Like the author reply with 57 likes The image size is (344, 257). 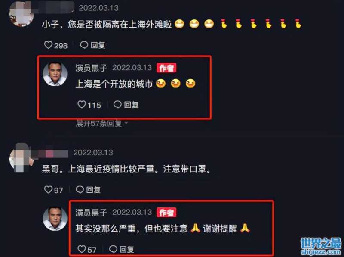tap(82, 249)
